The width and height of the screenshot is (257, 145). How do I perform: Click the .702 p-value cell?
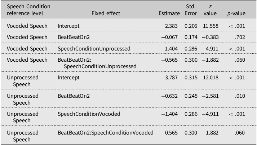click(240, 37)
